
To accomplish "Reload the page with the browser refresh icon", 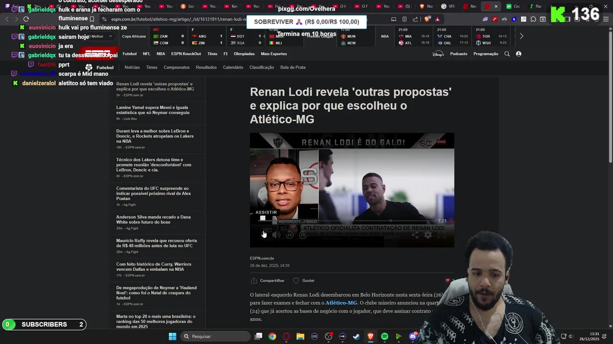I will pos(26,19).
